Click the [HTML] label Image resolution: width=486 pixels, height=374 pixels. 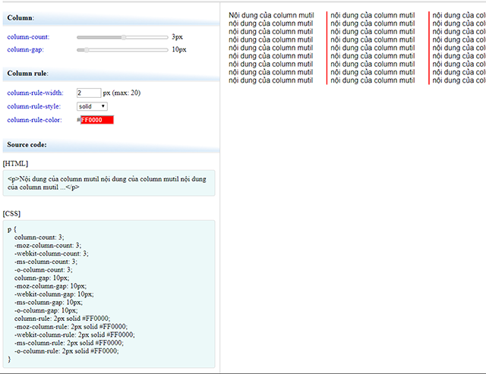tap(15, 163)
